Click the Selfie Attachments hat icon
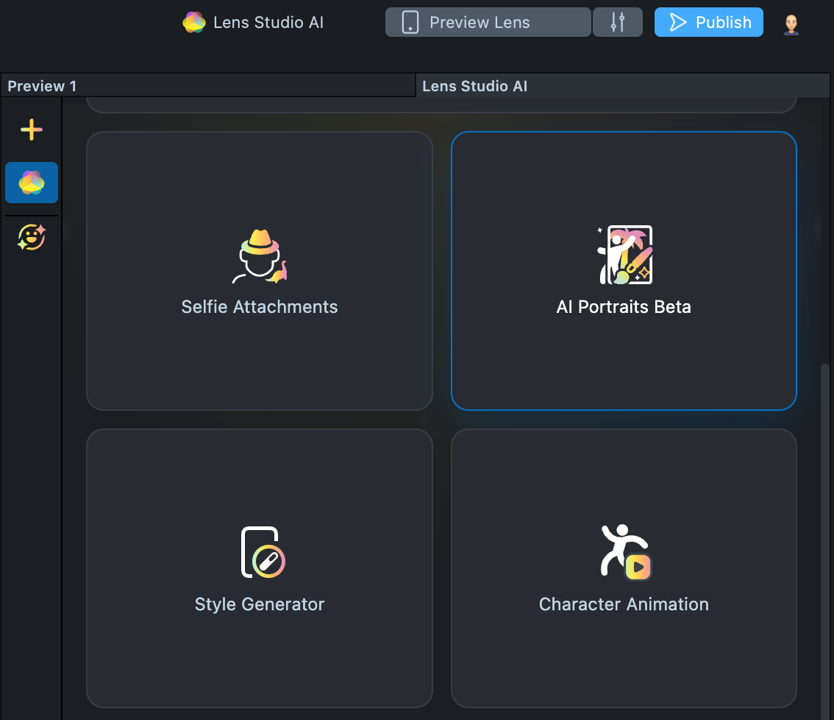This screenshot has height=720, width=834. click(259, 256)
